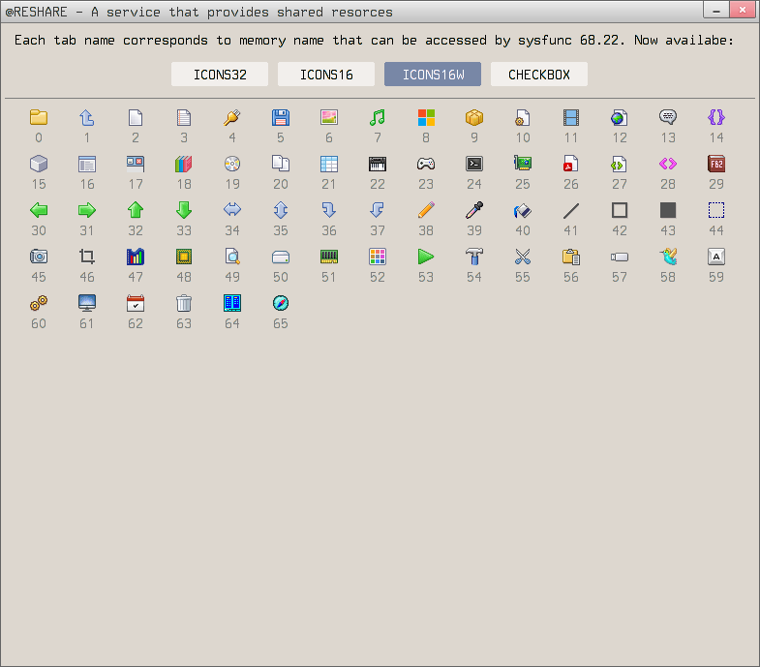Click the bar chart icon 47
Screen dimensions: 760x667
click(136, 257)
